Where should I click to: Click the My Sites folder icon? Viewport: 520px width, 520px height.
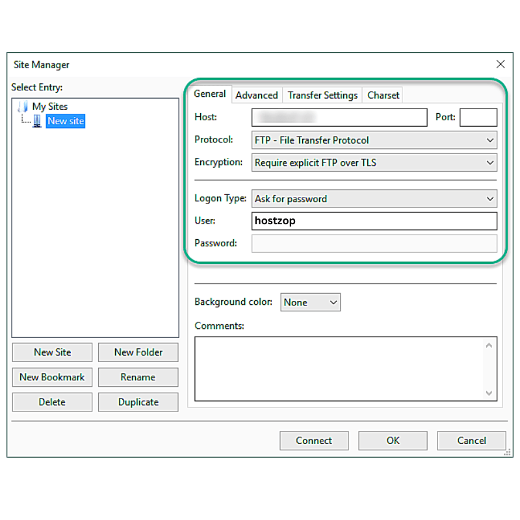coord(24,106)
